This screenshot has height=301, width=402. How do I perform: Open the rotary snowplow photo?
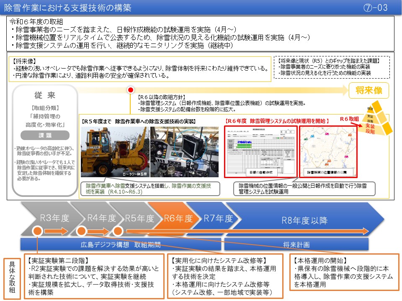tap(114, 153)
